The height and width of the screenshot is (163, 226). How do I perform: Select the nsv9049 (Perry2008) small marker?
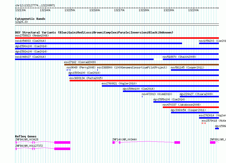[x=69, y=70]
